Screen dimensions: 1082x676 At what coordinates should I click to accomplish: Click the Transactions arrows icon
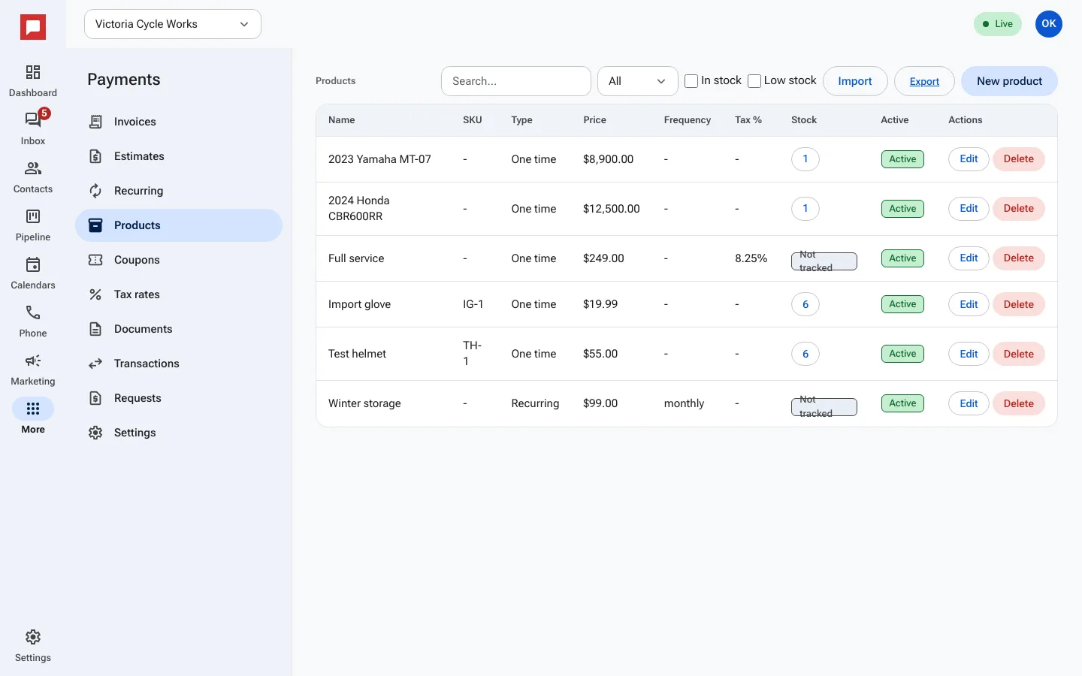pyautogui.click(x=95, y=364)
